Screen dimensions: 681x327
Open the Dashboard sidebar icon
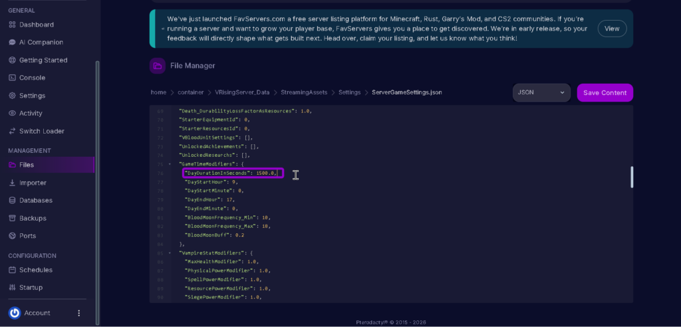pyautogui.click(x=12, y=25)
